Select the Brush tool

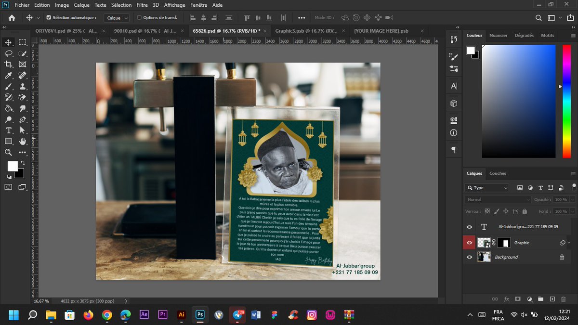8,87
